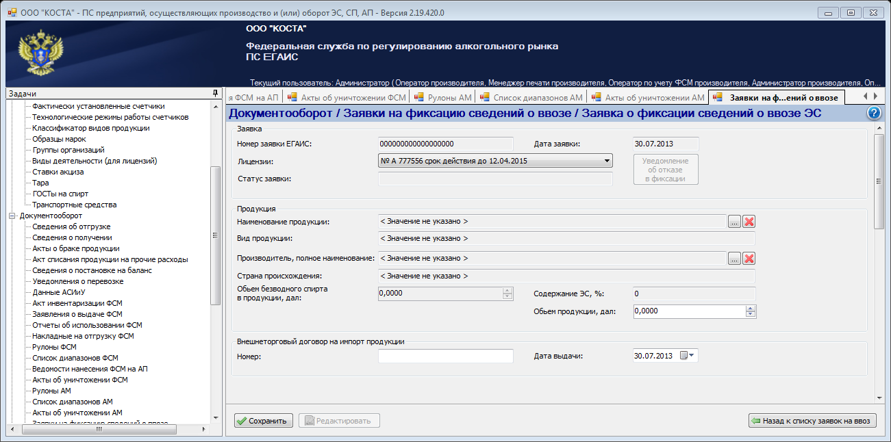Save the request with the Сохранить button

264,421
